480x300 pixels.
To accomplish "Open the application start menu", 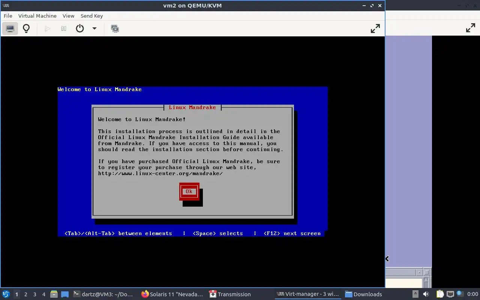I will coord(6,294).
